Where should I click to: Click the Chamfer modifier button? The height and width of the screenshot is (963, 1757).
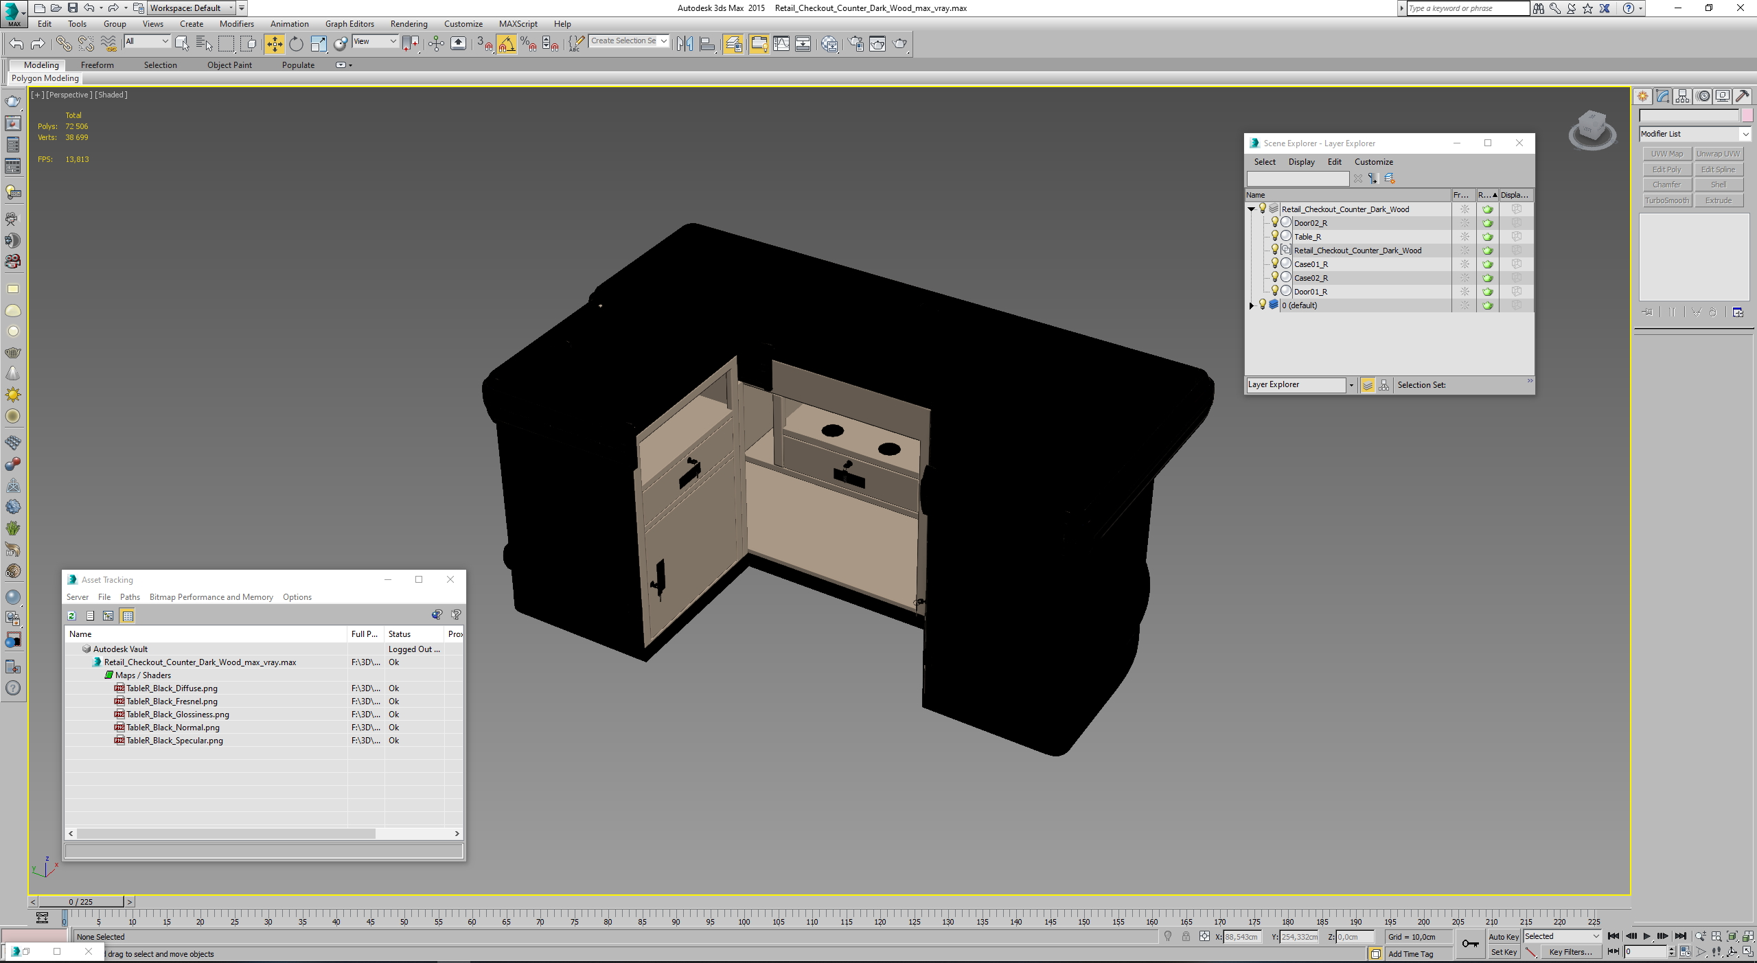[x=1667, y=184]
